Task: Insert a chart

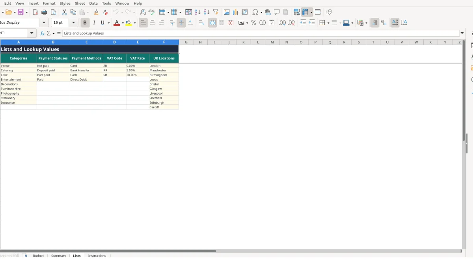Action: [x=236, y=12]
